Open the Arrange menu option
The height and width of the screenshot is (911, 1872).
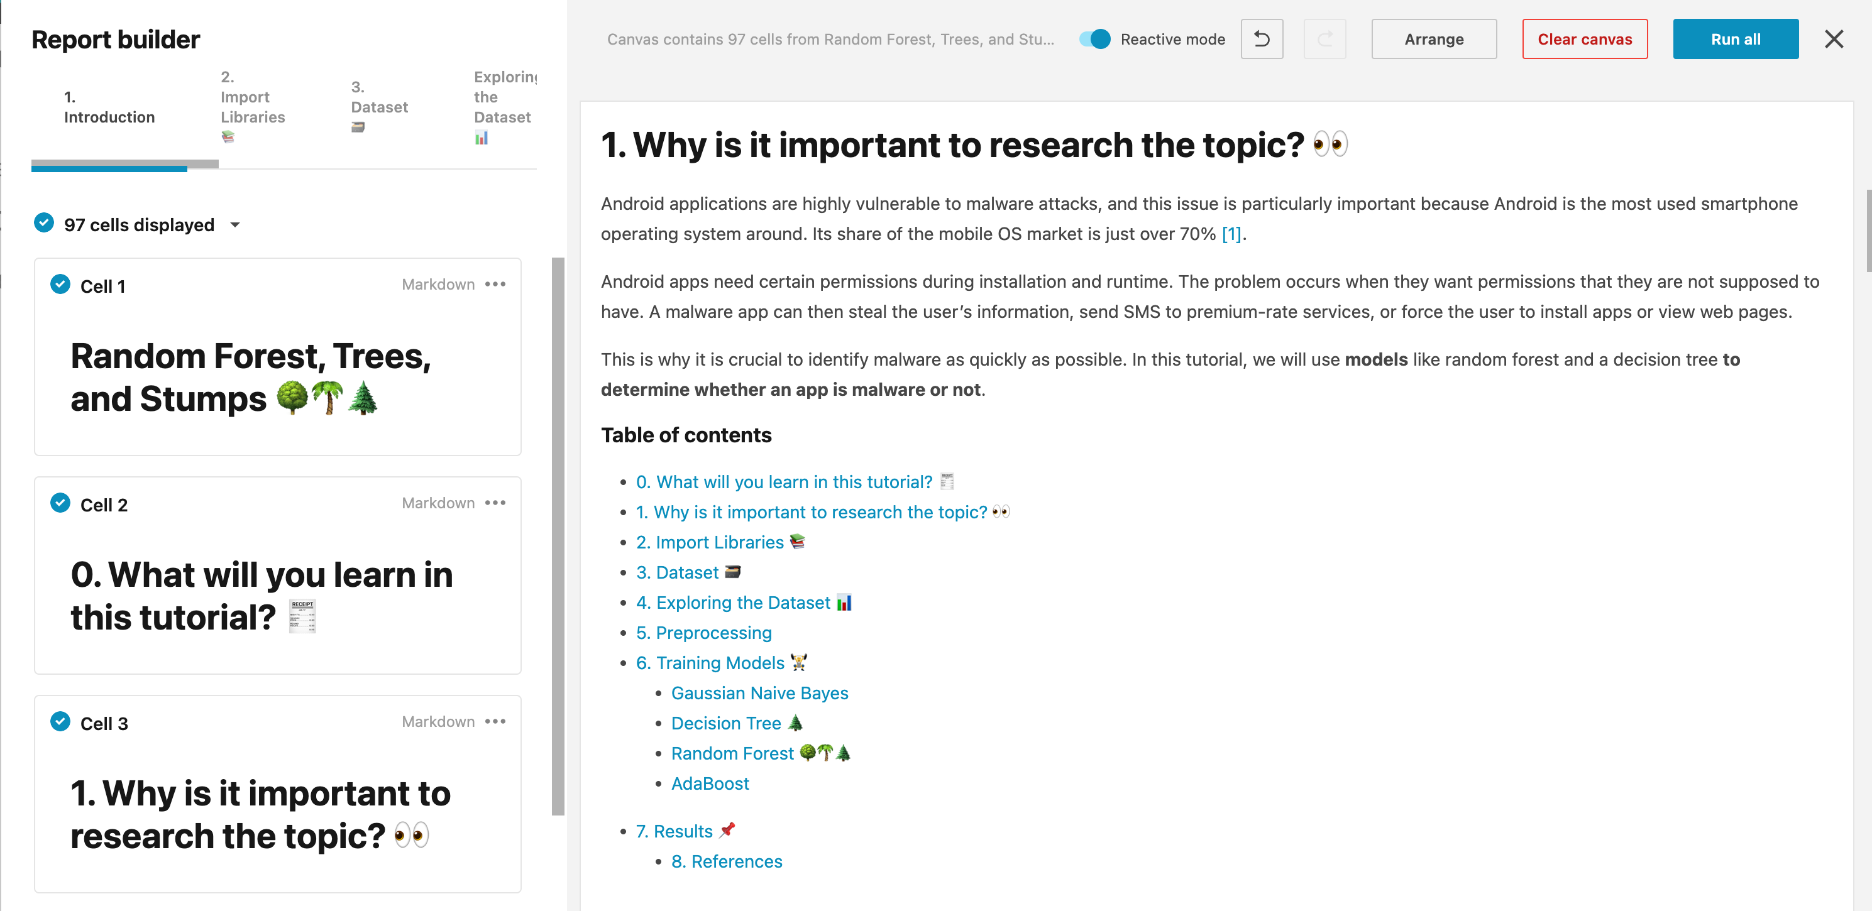(1434, 38)
